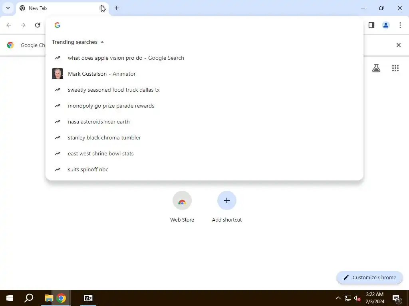The image size is (409, 306).
Task: Open a new tab with plus button
Action: (117, 8)
